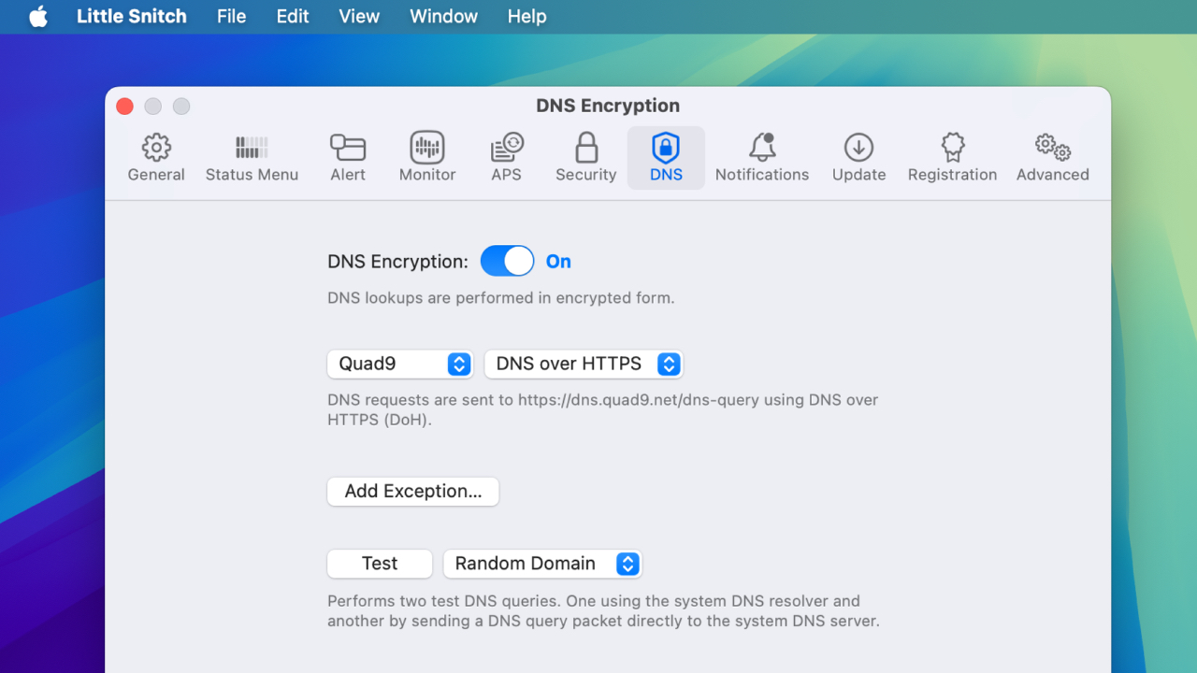Open the Advanced preferences pane

point(1053,158)
